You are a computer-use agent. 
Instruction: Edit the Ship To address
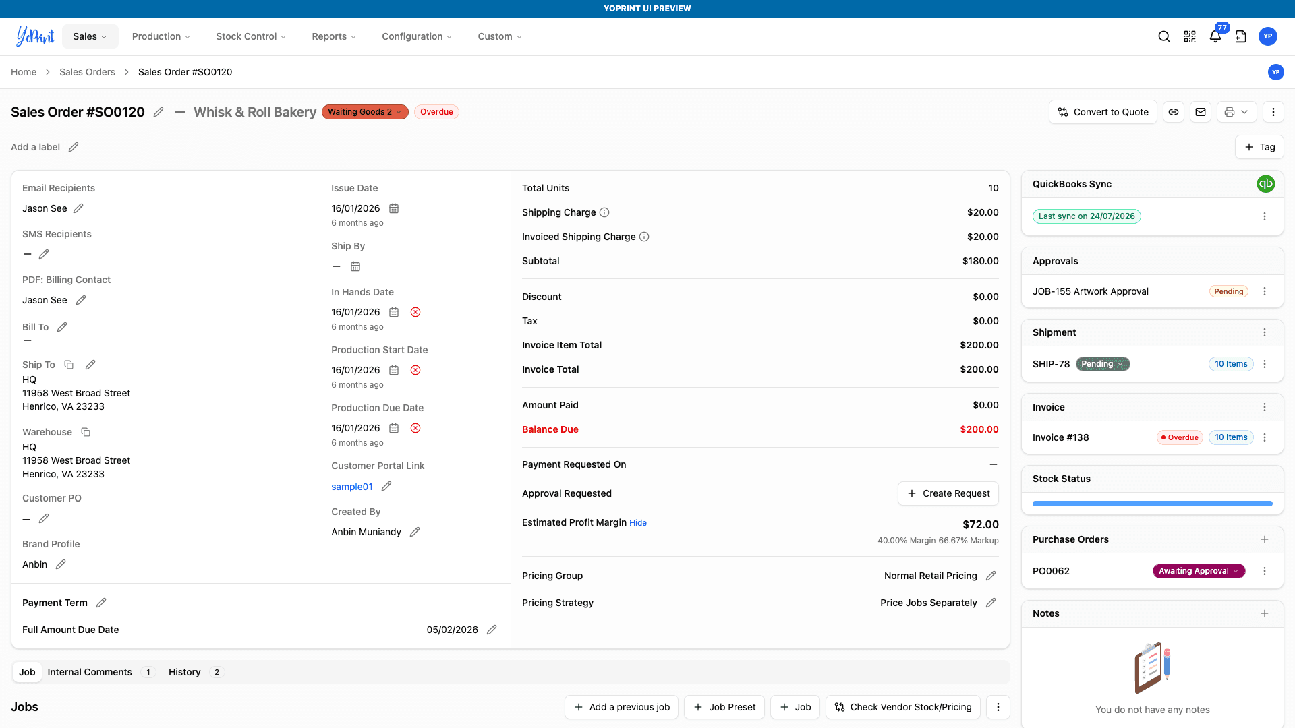point(90,365)
